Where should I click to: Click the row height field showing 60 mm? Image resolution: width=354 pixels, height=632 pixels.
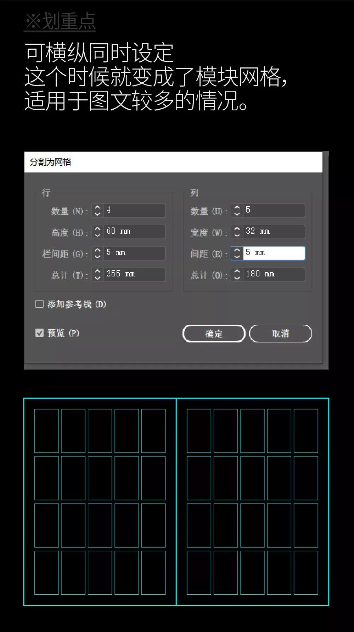(134, 232)
